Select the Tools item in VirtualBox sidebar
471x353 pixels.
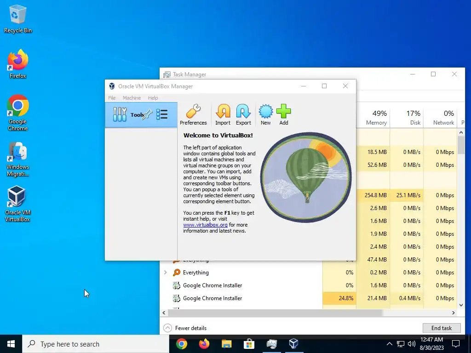point(141,114)
